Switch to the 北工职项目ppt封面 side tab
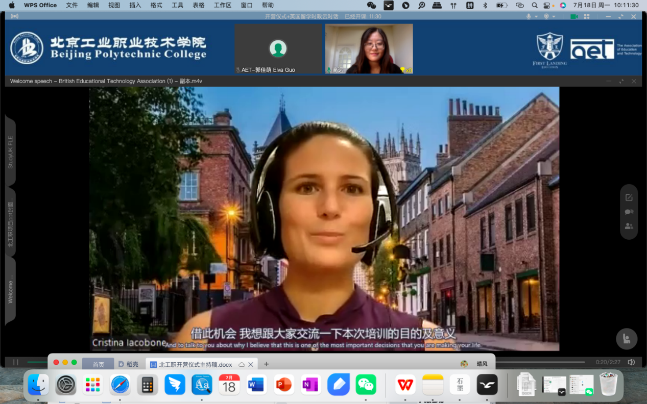The height and width of the screenshot is (404, 647). pos(10,222)
